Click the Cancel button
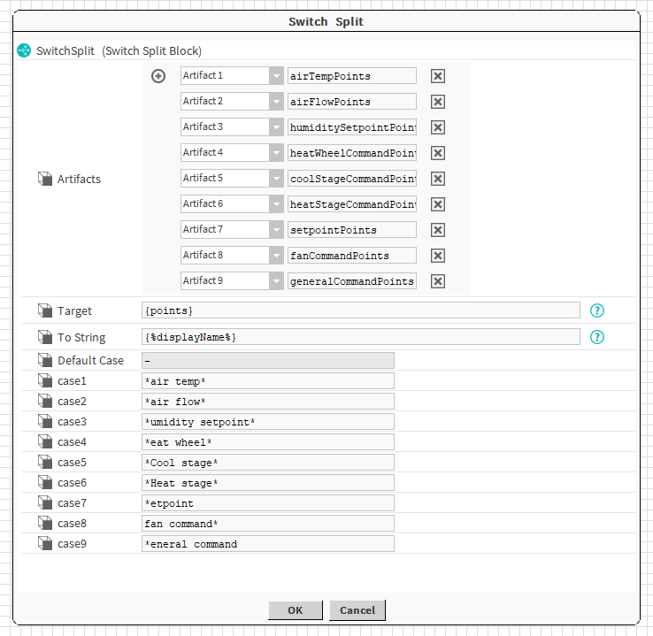Viewport: 653px width, 636px height. point(357,610)
